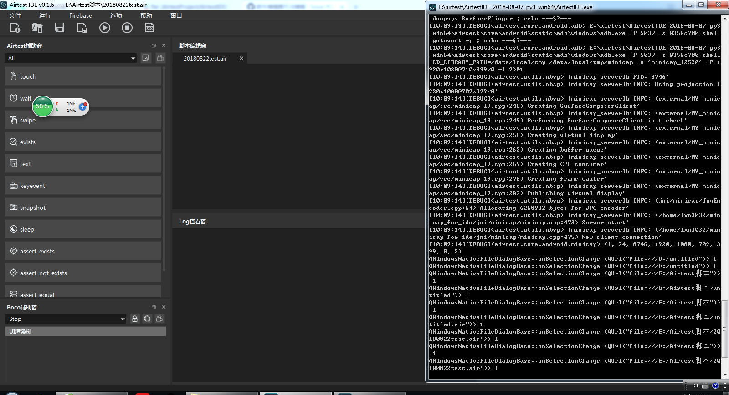
Task: Insert a text command
Action: coord(83,164)
